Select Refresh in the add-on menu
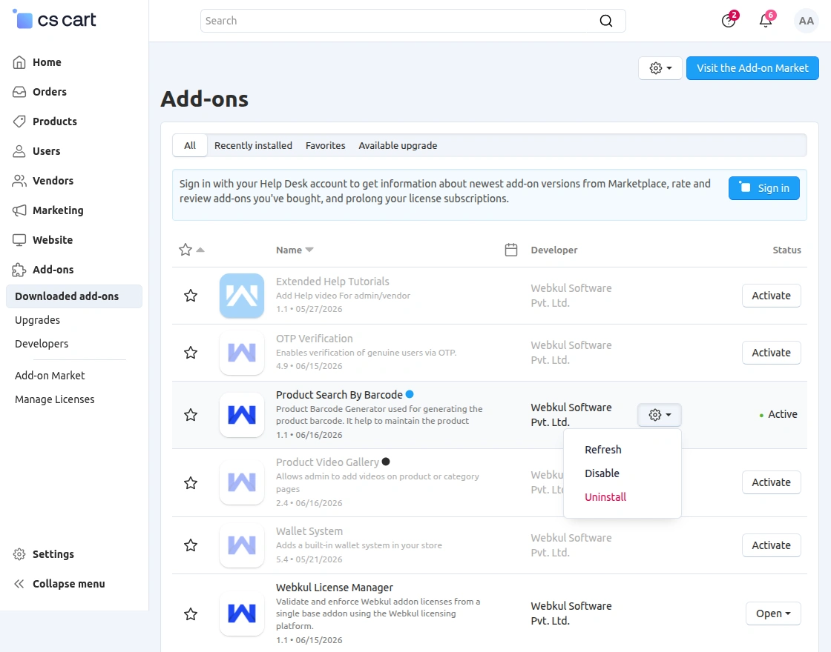This screenshot has height=652, width=831. point(603,449)
